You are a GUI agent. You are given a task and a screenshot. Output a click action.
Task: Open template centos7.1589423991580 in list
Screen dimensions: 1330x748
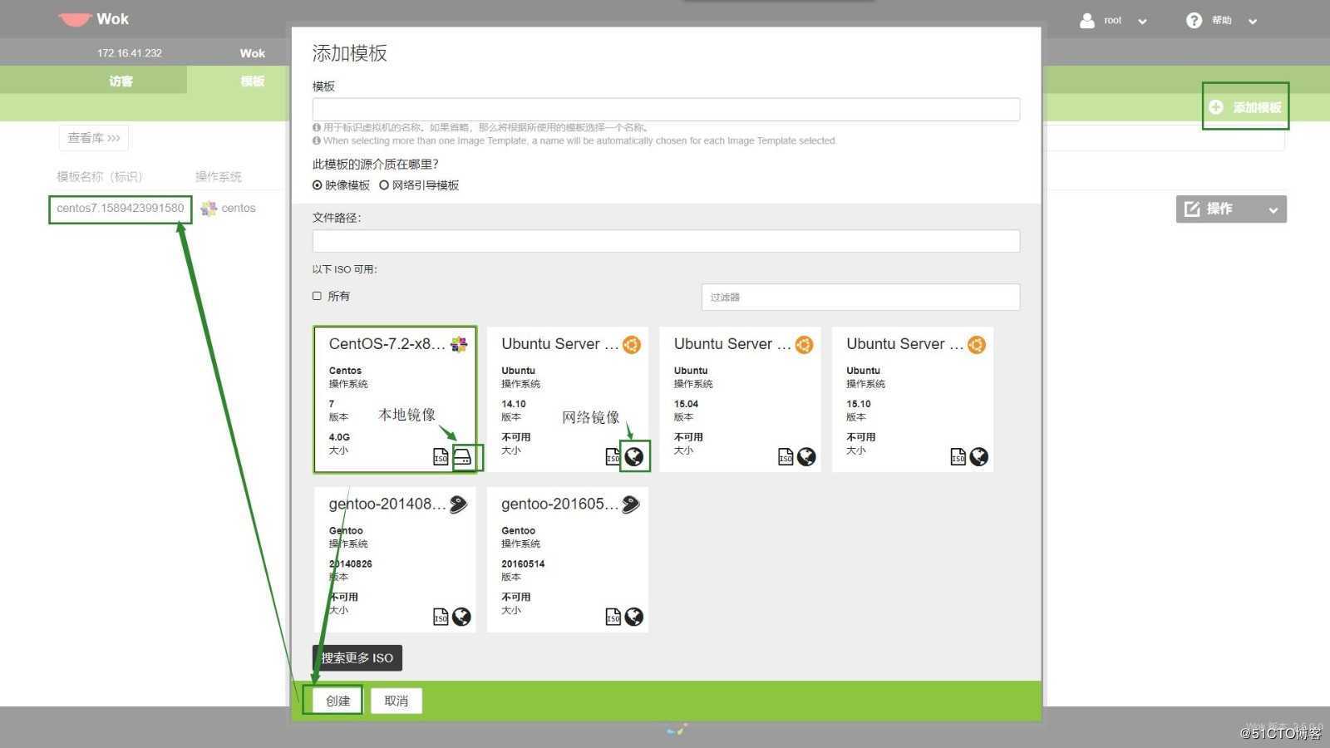point(121,209)
